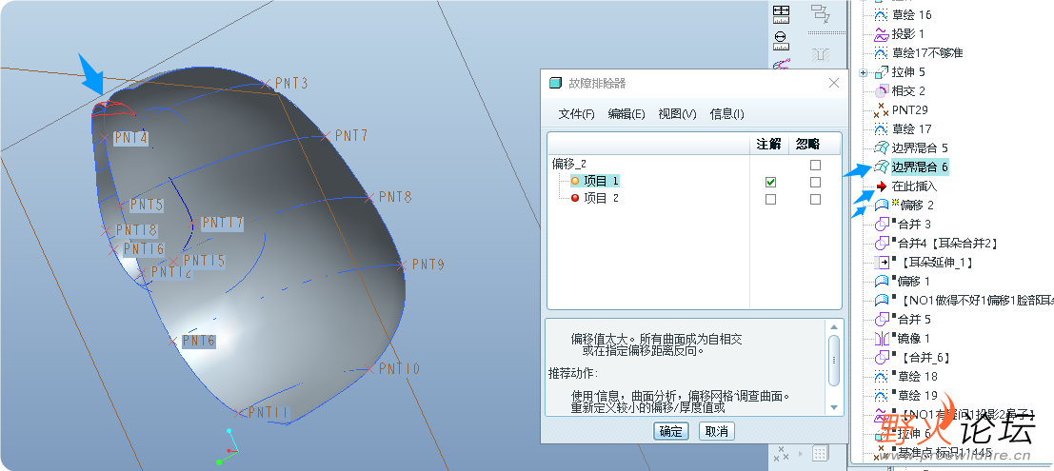Click the greyed thicken tool icon
The height and width of the screenshot is (471, 1054).
coord(821,55)
